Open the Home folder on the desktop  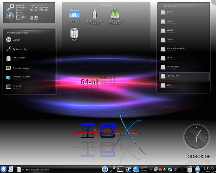coord(74,14)
